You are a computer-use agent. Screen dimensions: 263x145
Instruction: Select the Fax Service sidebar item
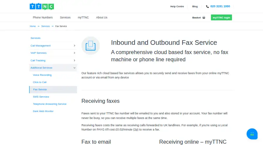click(53, 90)
